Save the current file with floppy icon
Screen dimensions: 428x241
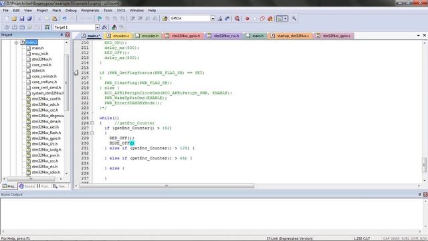[22, 19]
